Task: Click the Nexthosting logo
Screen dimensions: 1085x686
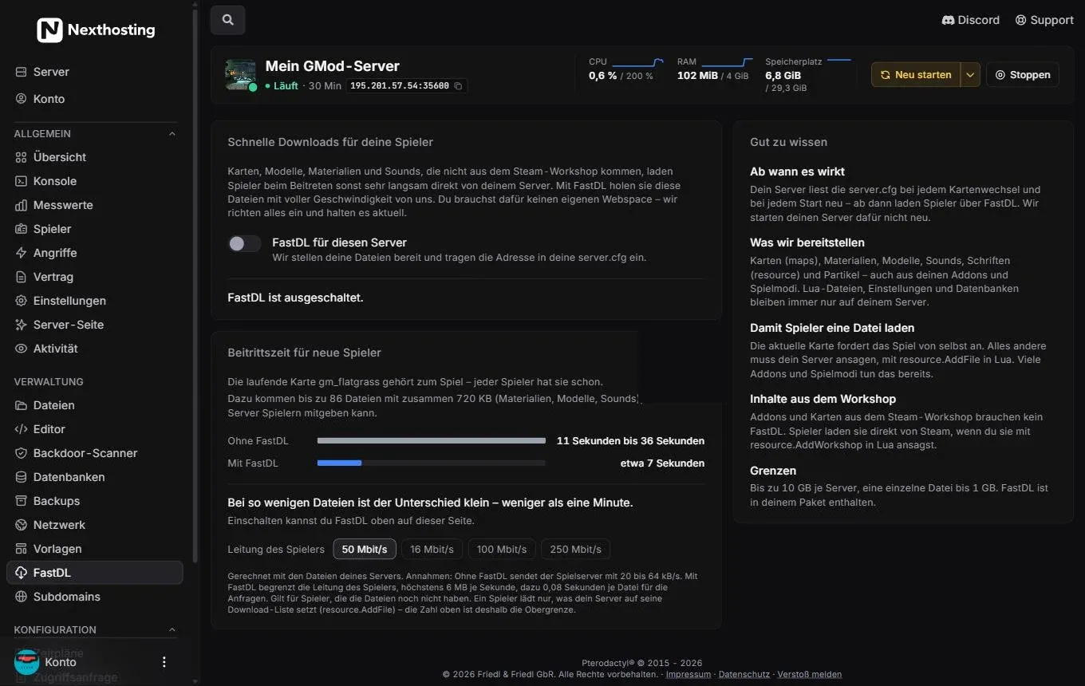Action: (96, 30)
